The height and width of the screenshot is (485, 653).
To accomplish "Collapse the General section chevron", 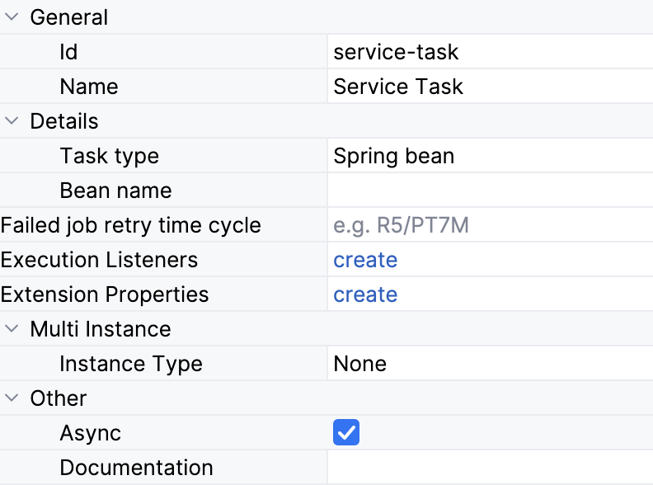I will [12, 17].
